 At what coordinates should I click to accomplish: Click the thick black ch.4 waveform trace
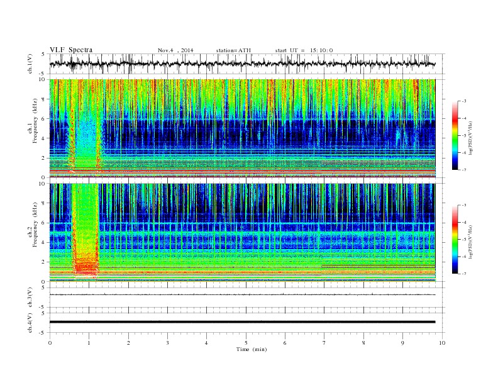click(242, 322)
